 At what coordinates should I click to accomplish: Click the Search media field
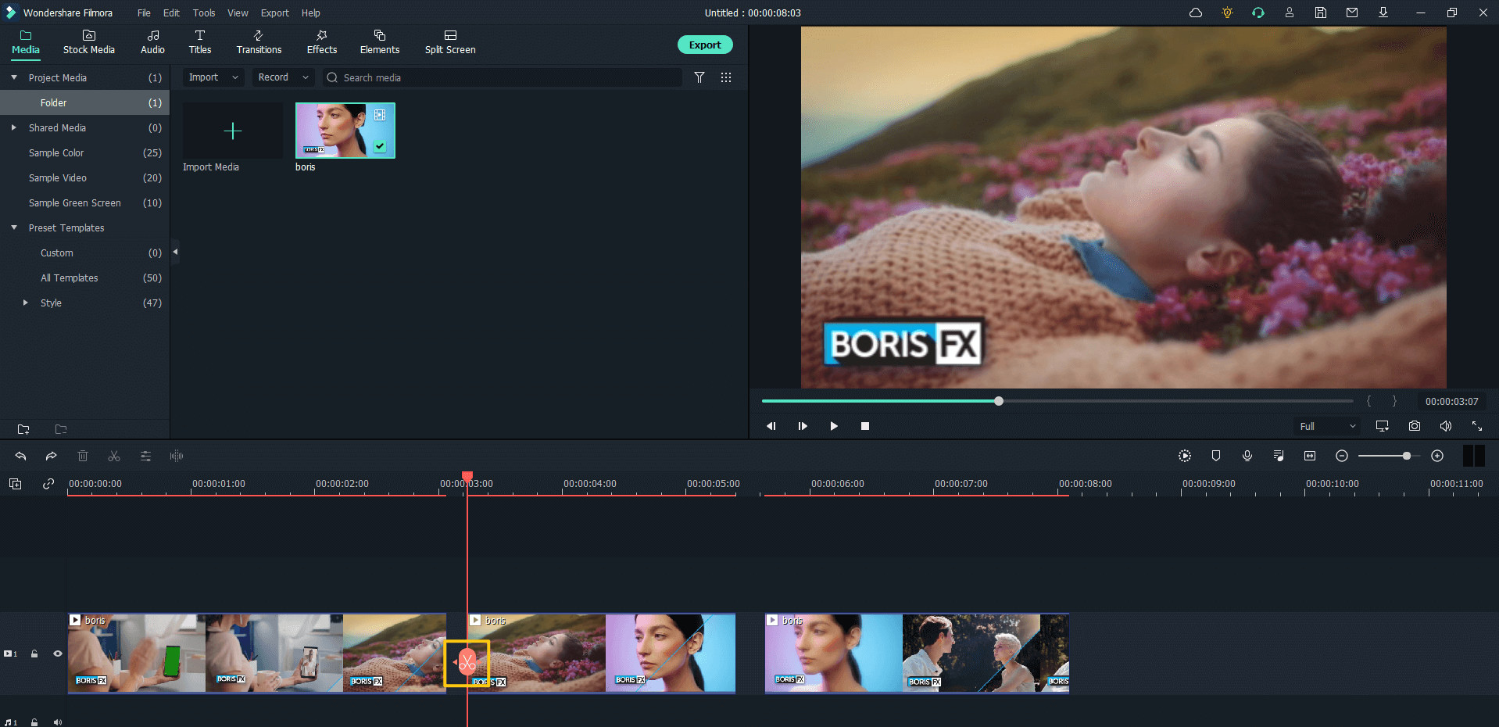(503, 77)
